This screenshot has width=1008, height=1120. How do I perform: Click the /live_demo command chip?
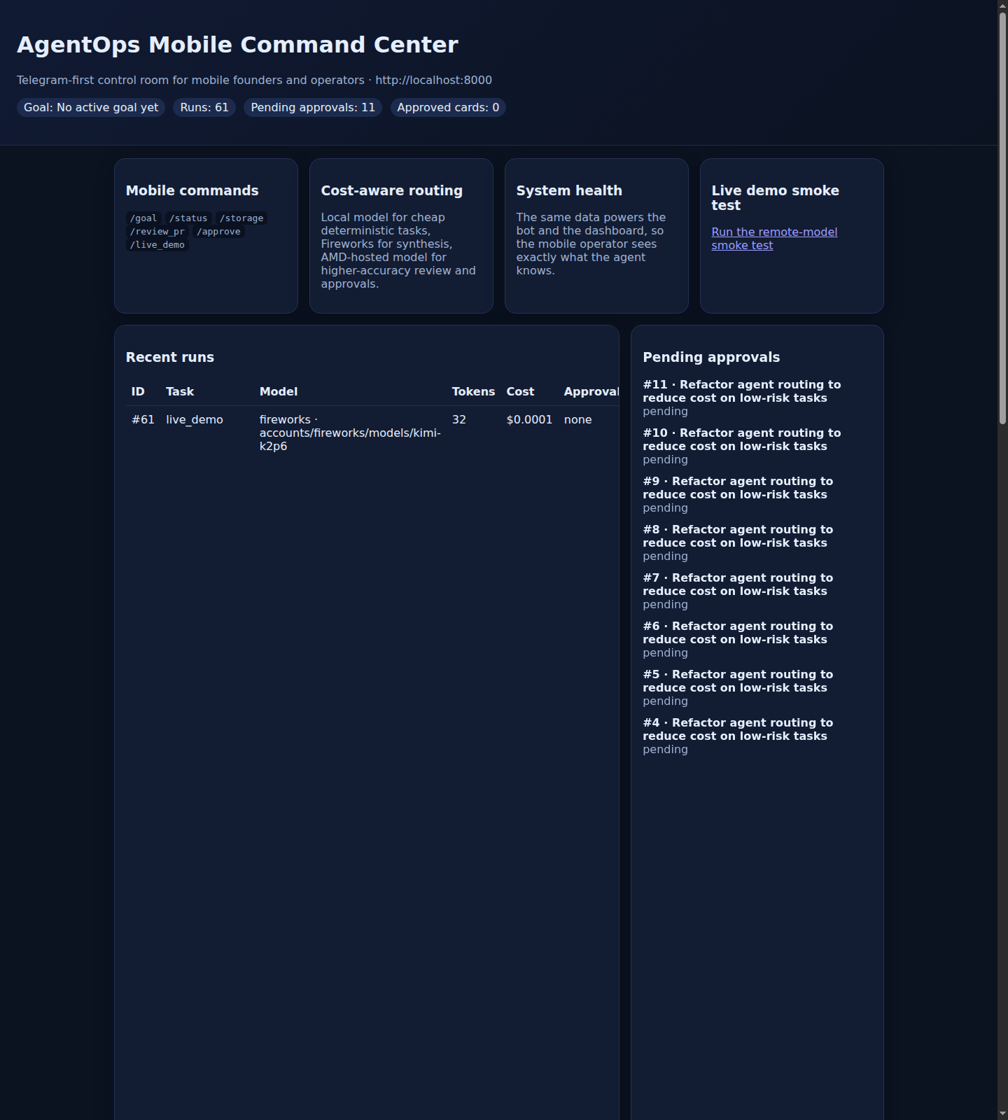[157, 245]
